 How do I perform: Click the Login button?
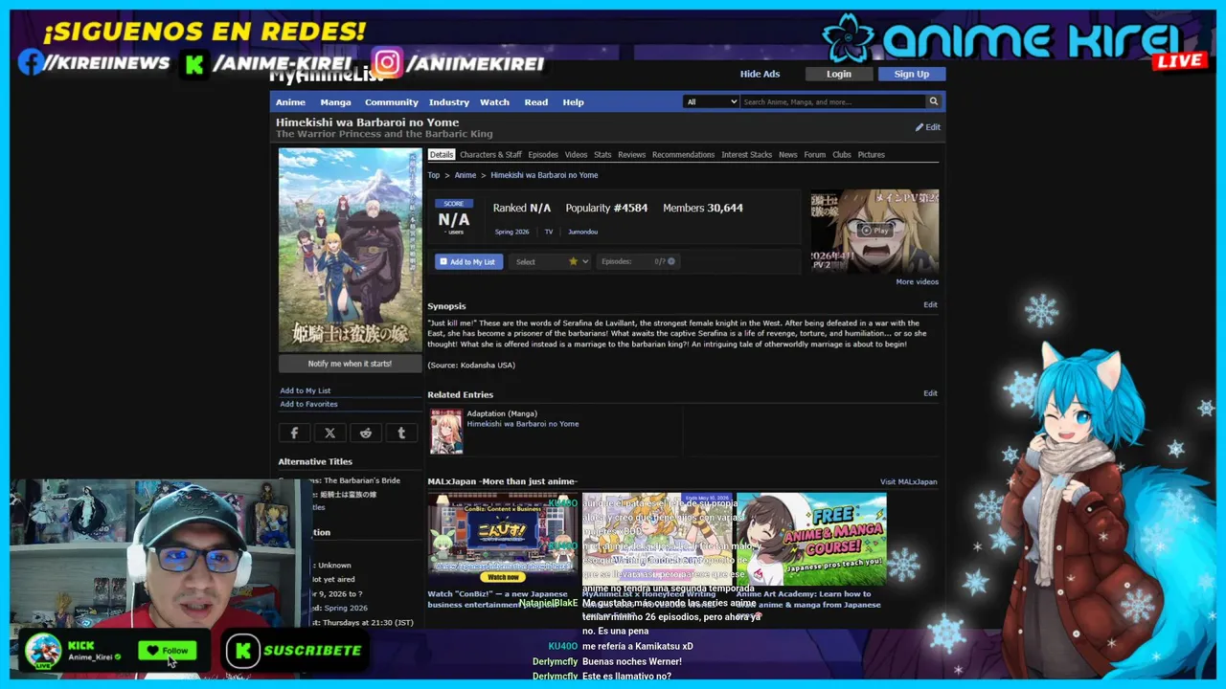click(838, 74)
